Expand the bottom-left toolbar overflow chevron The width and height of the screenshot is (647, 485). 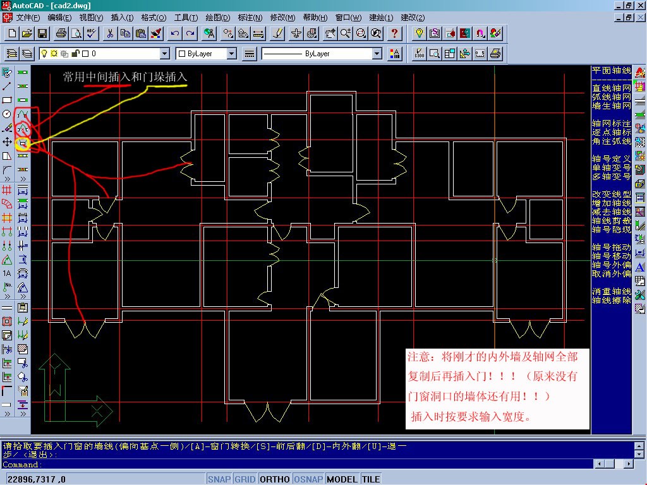click(x=7, y=414)
